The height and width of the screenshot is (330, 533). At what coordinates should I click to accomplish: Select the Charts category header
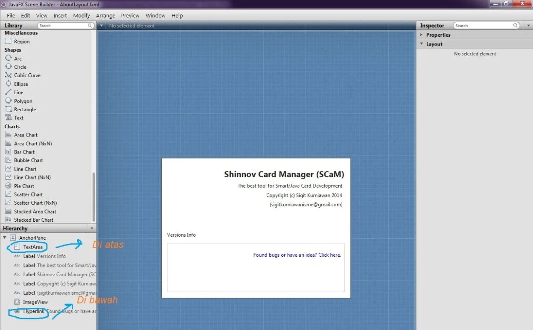pos(12,127)
